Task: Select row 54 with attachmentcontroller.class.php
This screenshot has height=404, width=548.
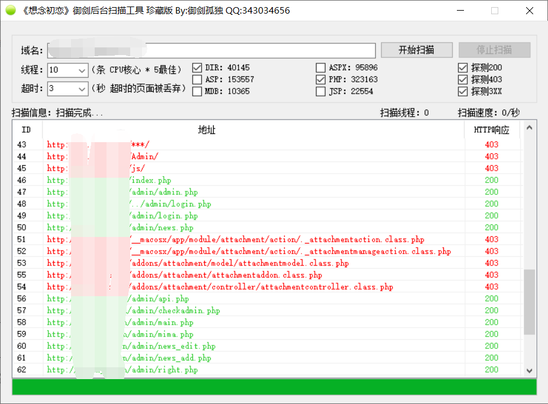Action: pyautogui.click(x=267, y=287)
